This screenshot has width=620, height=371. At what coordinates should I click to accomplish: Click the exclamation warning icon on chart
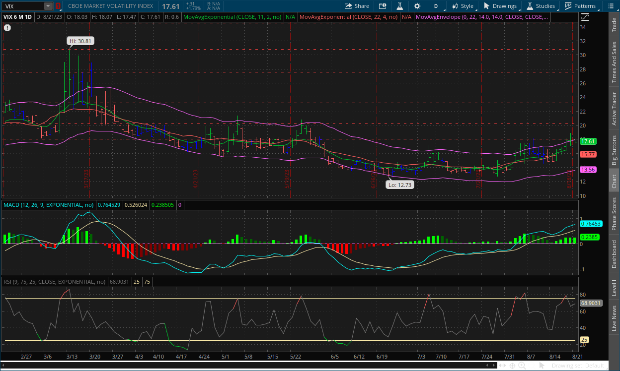(x=7, y=28)
